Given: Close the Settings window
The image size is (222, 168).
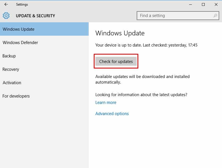Looking at the screenshot, I should 216,4.
